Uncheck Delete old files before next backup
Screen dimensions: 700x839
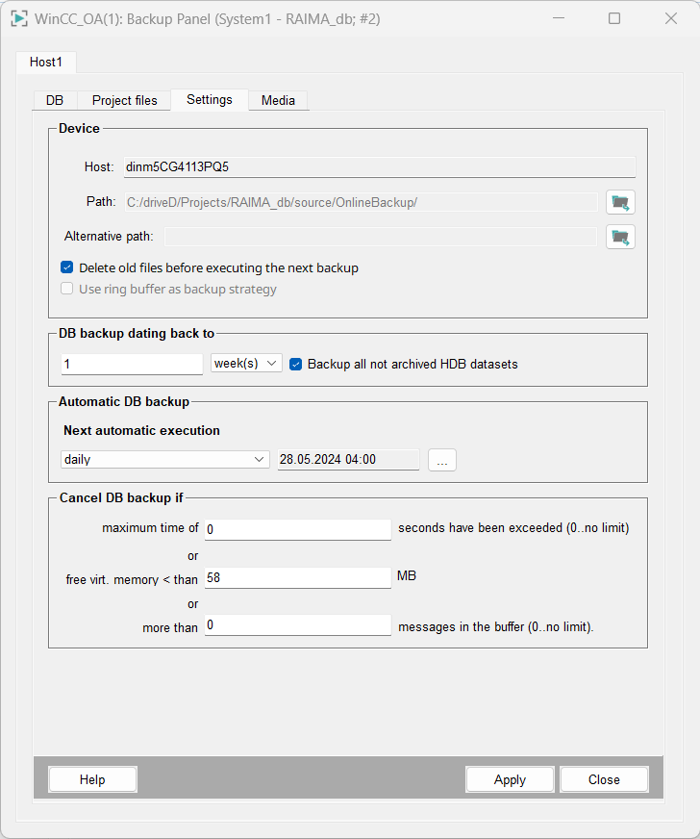pyautogui.click(x=67, y=268)
